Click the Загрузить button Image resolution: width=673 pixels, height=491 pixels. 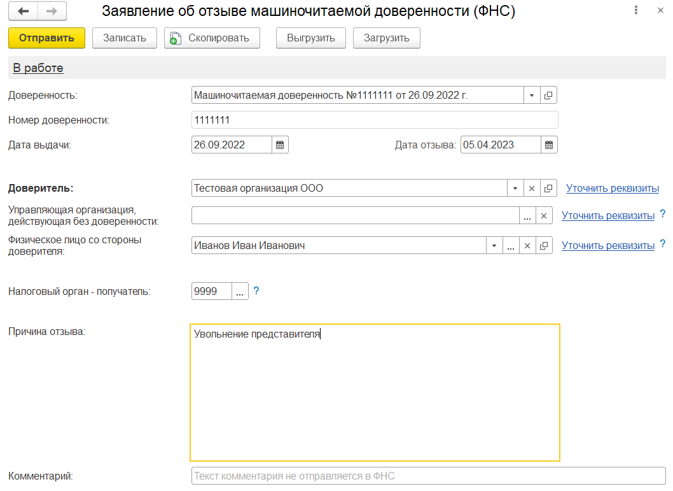click(386, 38)
